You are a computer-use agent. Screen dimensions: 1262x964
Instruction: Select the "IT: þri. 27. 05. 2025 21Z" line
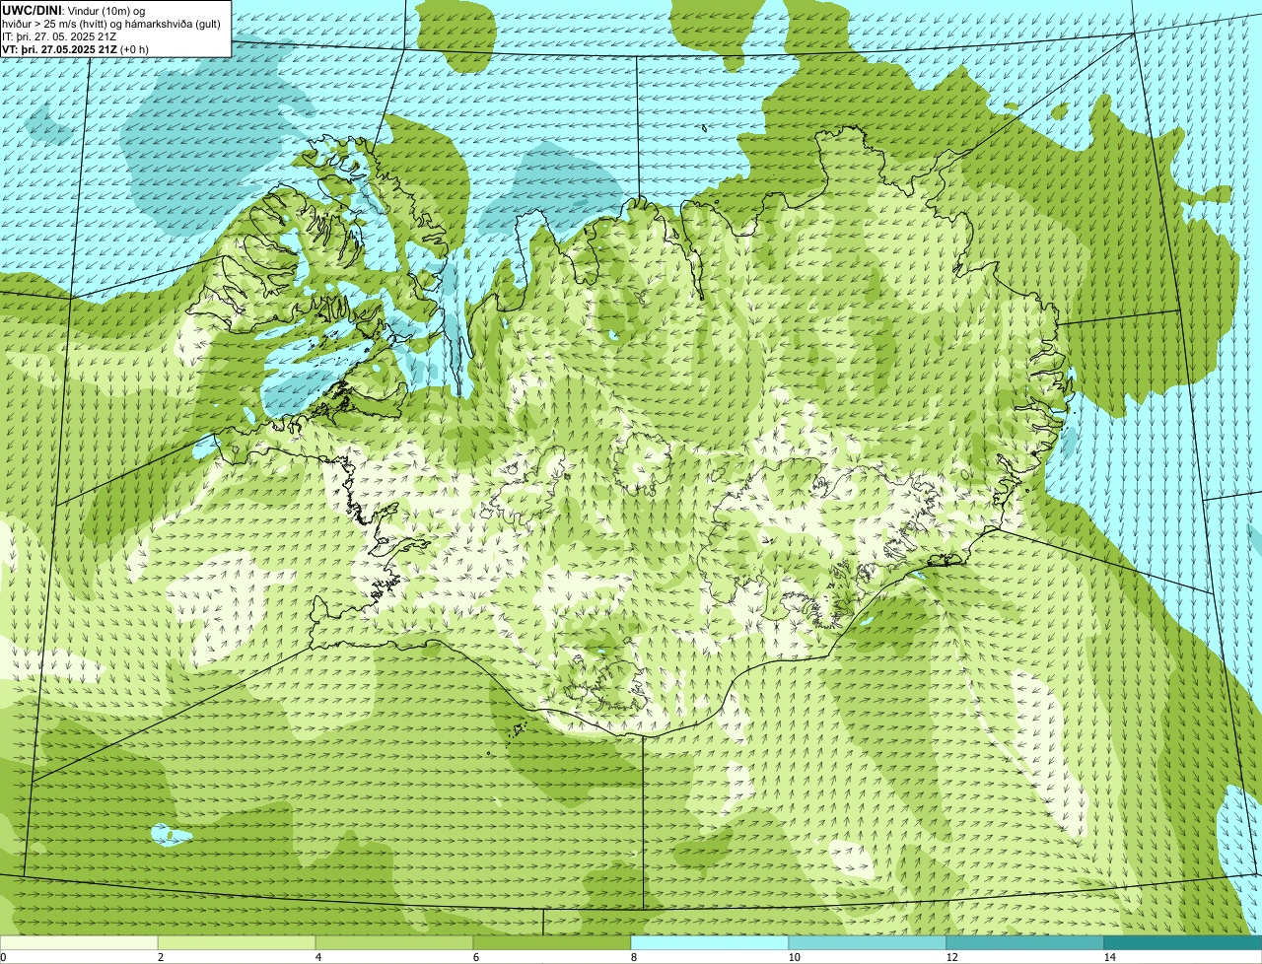click(x=59, y=36)
